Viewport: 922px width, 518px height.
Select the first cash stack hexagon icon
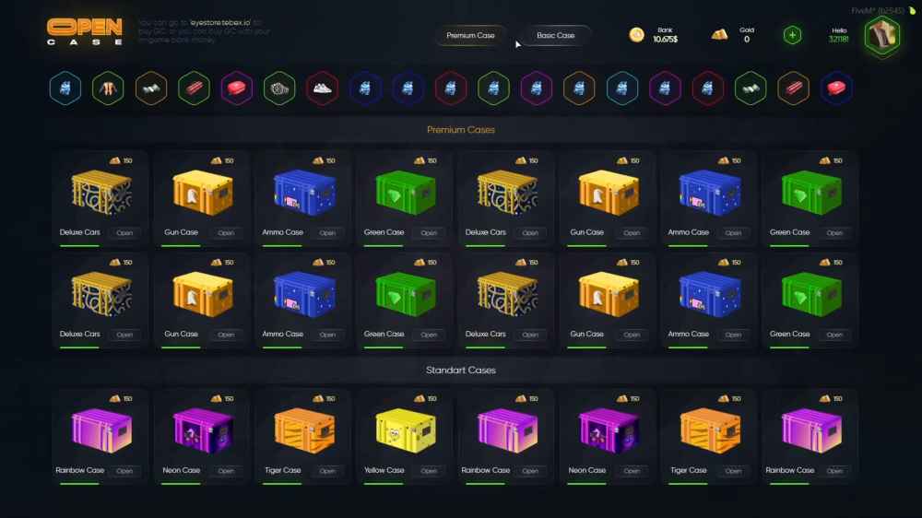click(151, 88)
